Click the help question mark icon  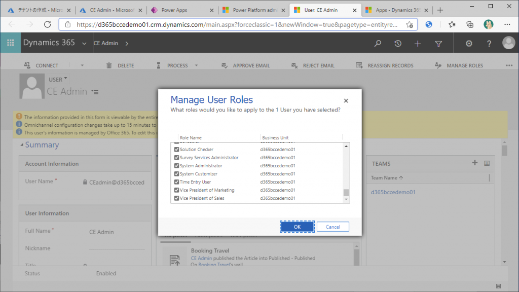click(489, 44)
